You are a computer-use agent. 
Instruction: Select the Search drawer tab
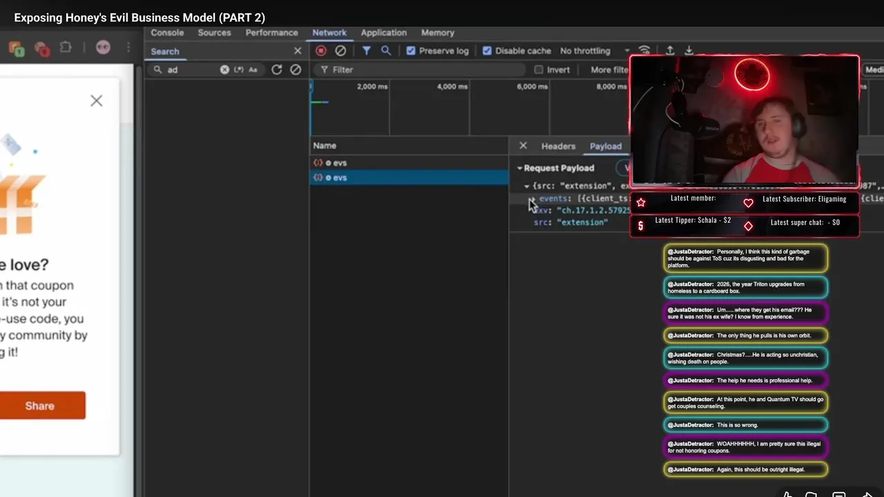tap(165, 51)
